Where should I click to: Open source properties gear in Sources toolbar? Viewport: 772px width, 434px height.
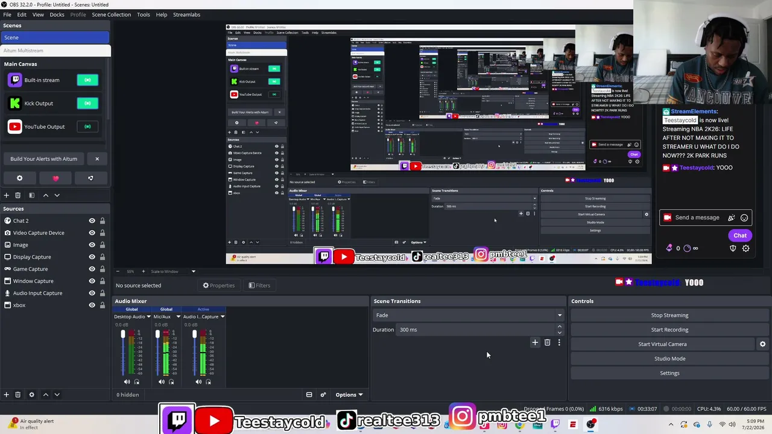coord(31,395)
